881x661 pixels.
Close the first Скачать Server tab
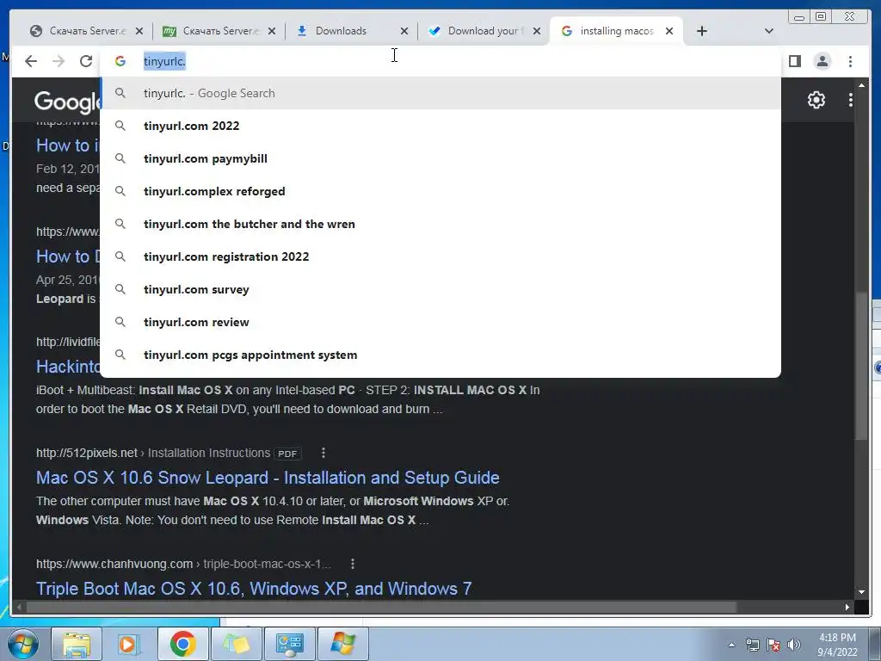coord(139,31)
